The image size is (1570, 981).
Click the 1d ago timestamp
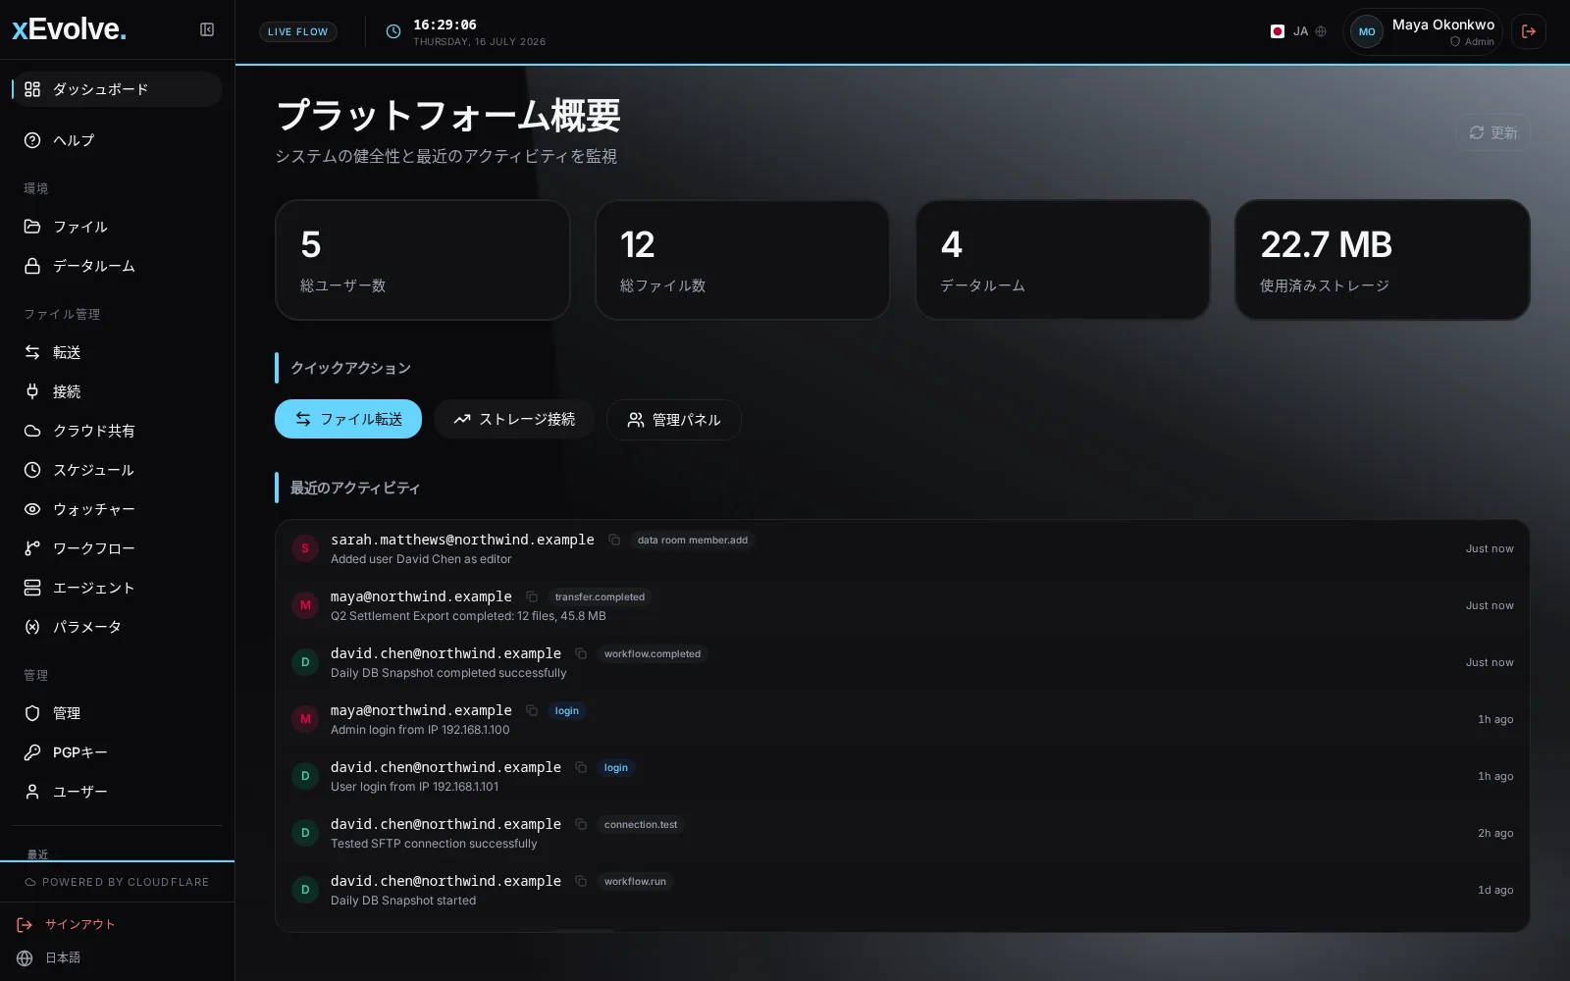(x=1495, y=890)
